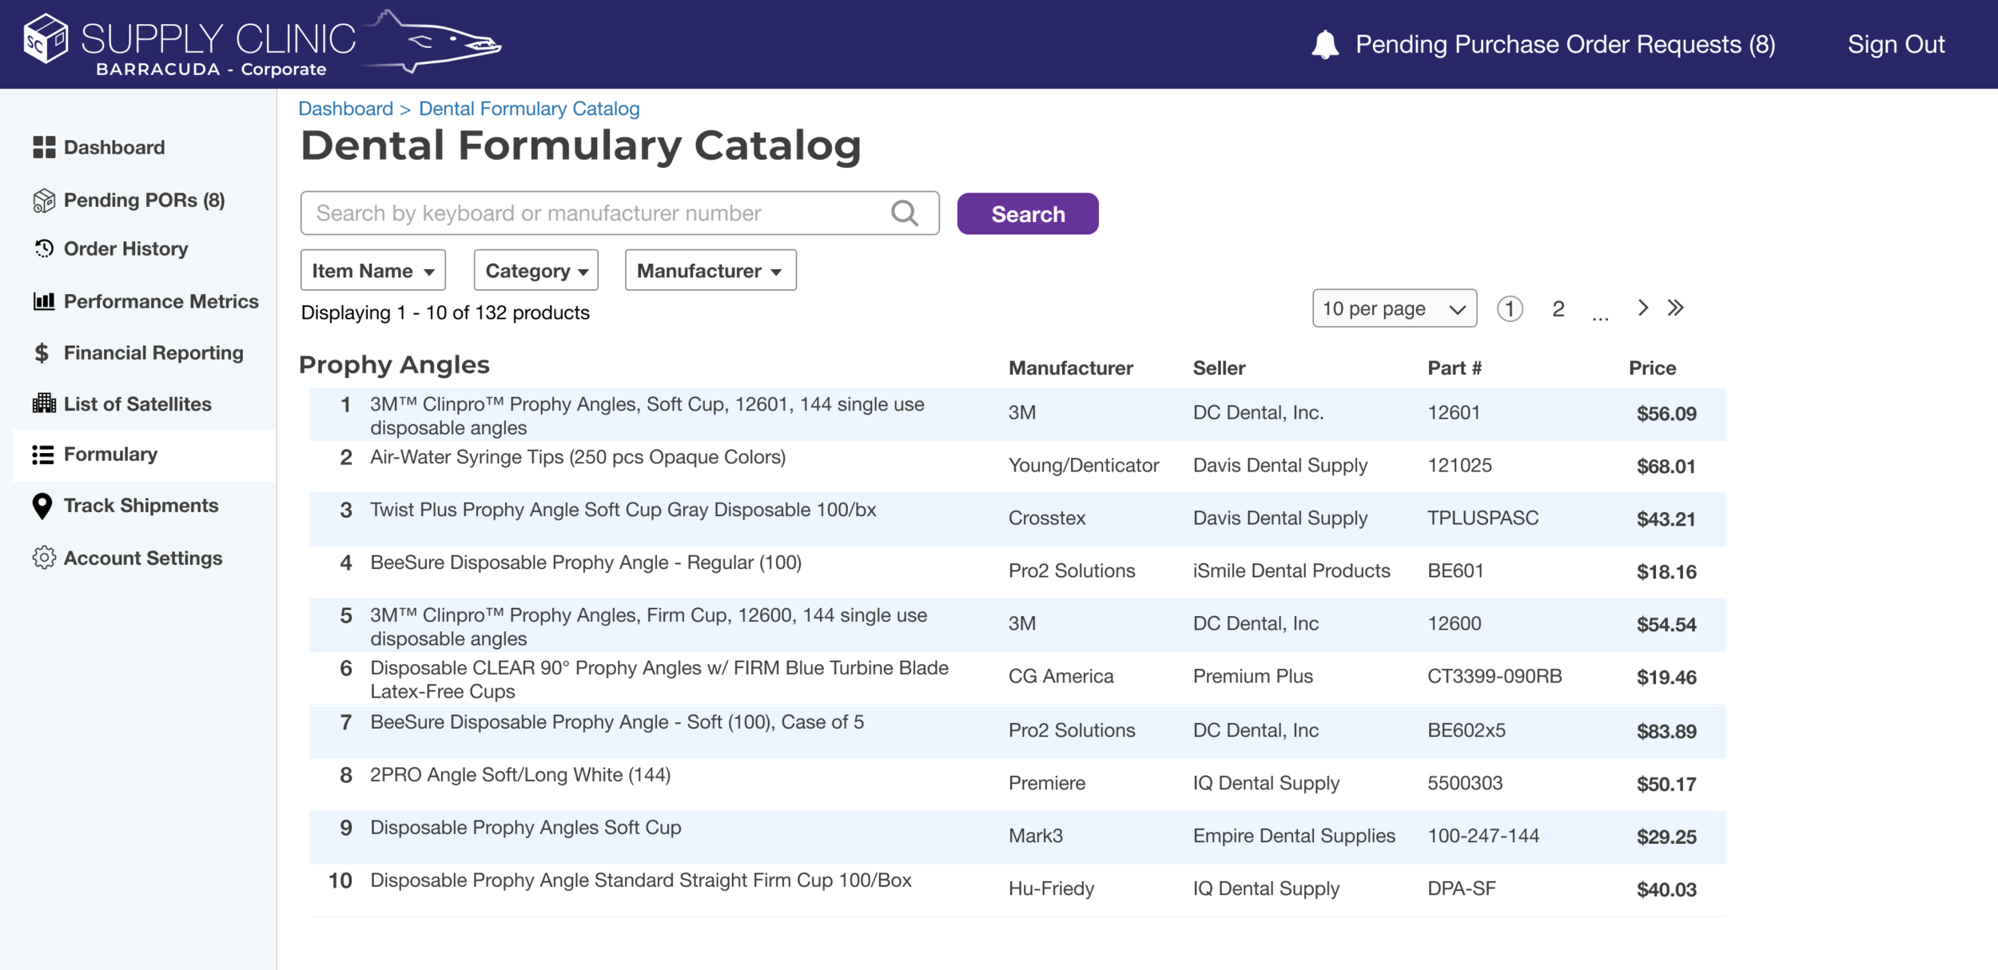Open the Item Name dropdown filter
The height and width of the screenshot is (970, 1998).
click(x=372, y=270)
